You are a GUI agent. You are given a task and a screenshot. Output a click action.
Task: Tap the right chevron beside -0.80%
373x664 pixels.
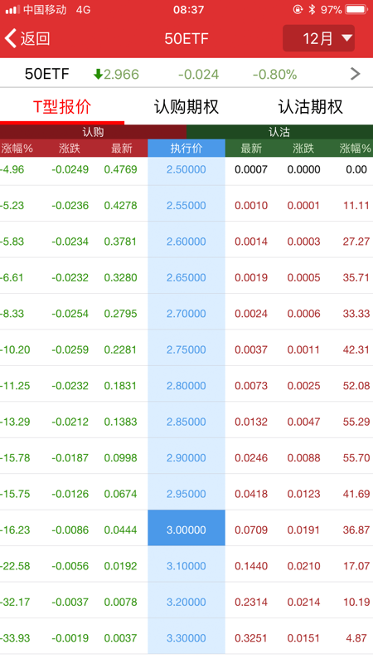[356, 74]
